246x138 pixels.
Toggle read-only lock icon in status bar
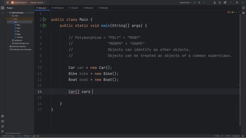(243, 136)
